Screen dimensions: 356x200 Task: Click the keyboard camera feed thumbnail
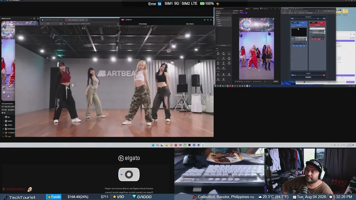point(219,171)
